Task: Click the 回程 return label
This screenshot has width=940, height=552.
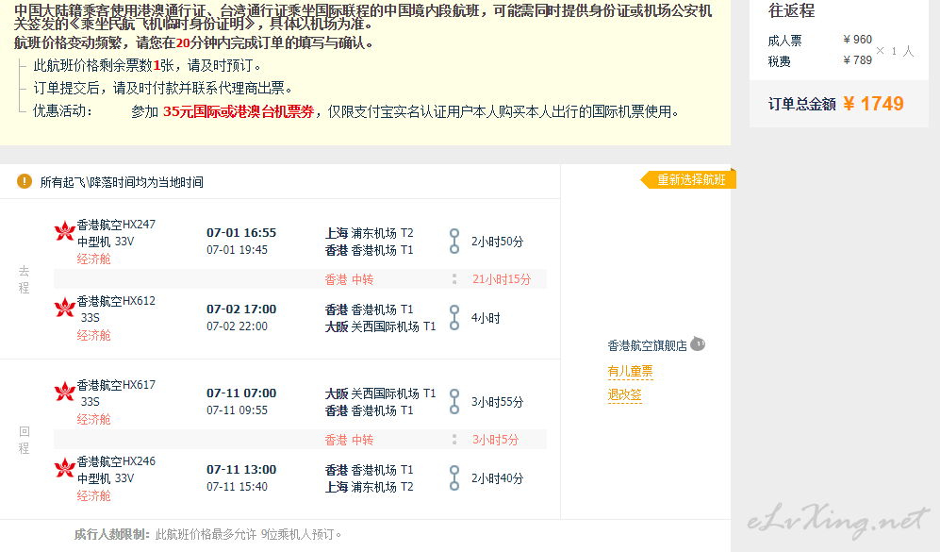Action: point(24,440)
